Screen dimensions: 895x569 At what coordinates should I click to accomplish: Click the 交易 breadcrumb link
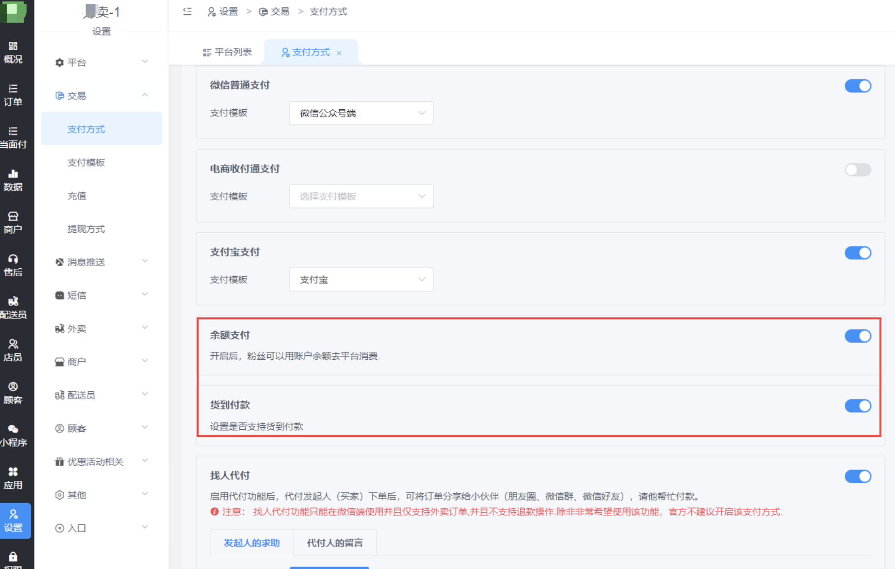(274, 12)
